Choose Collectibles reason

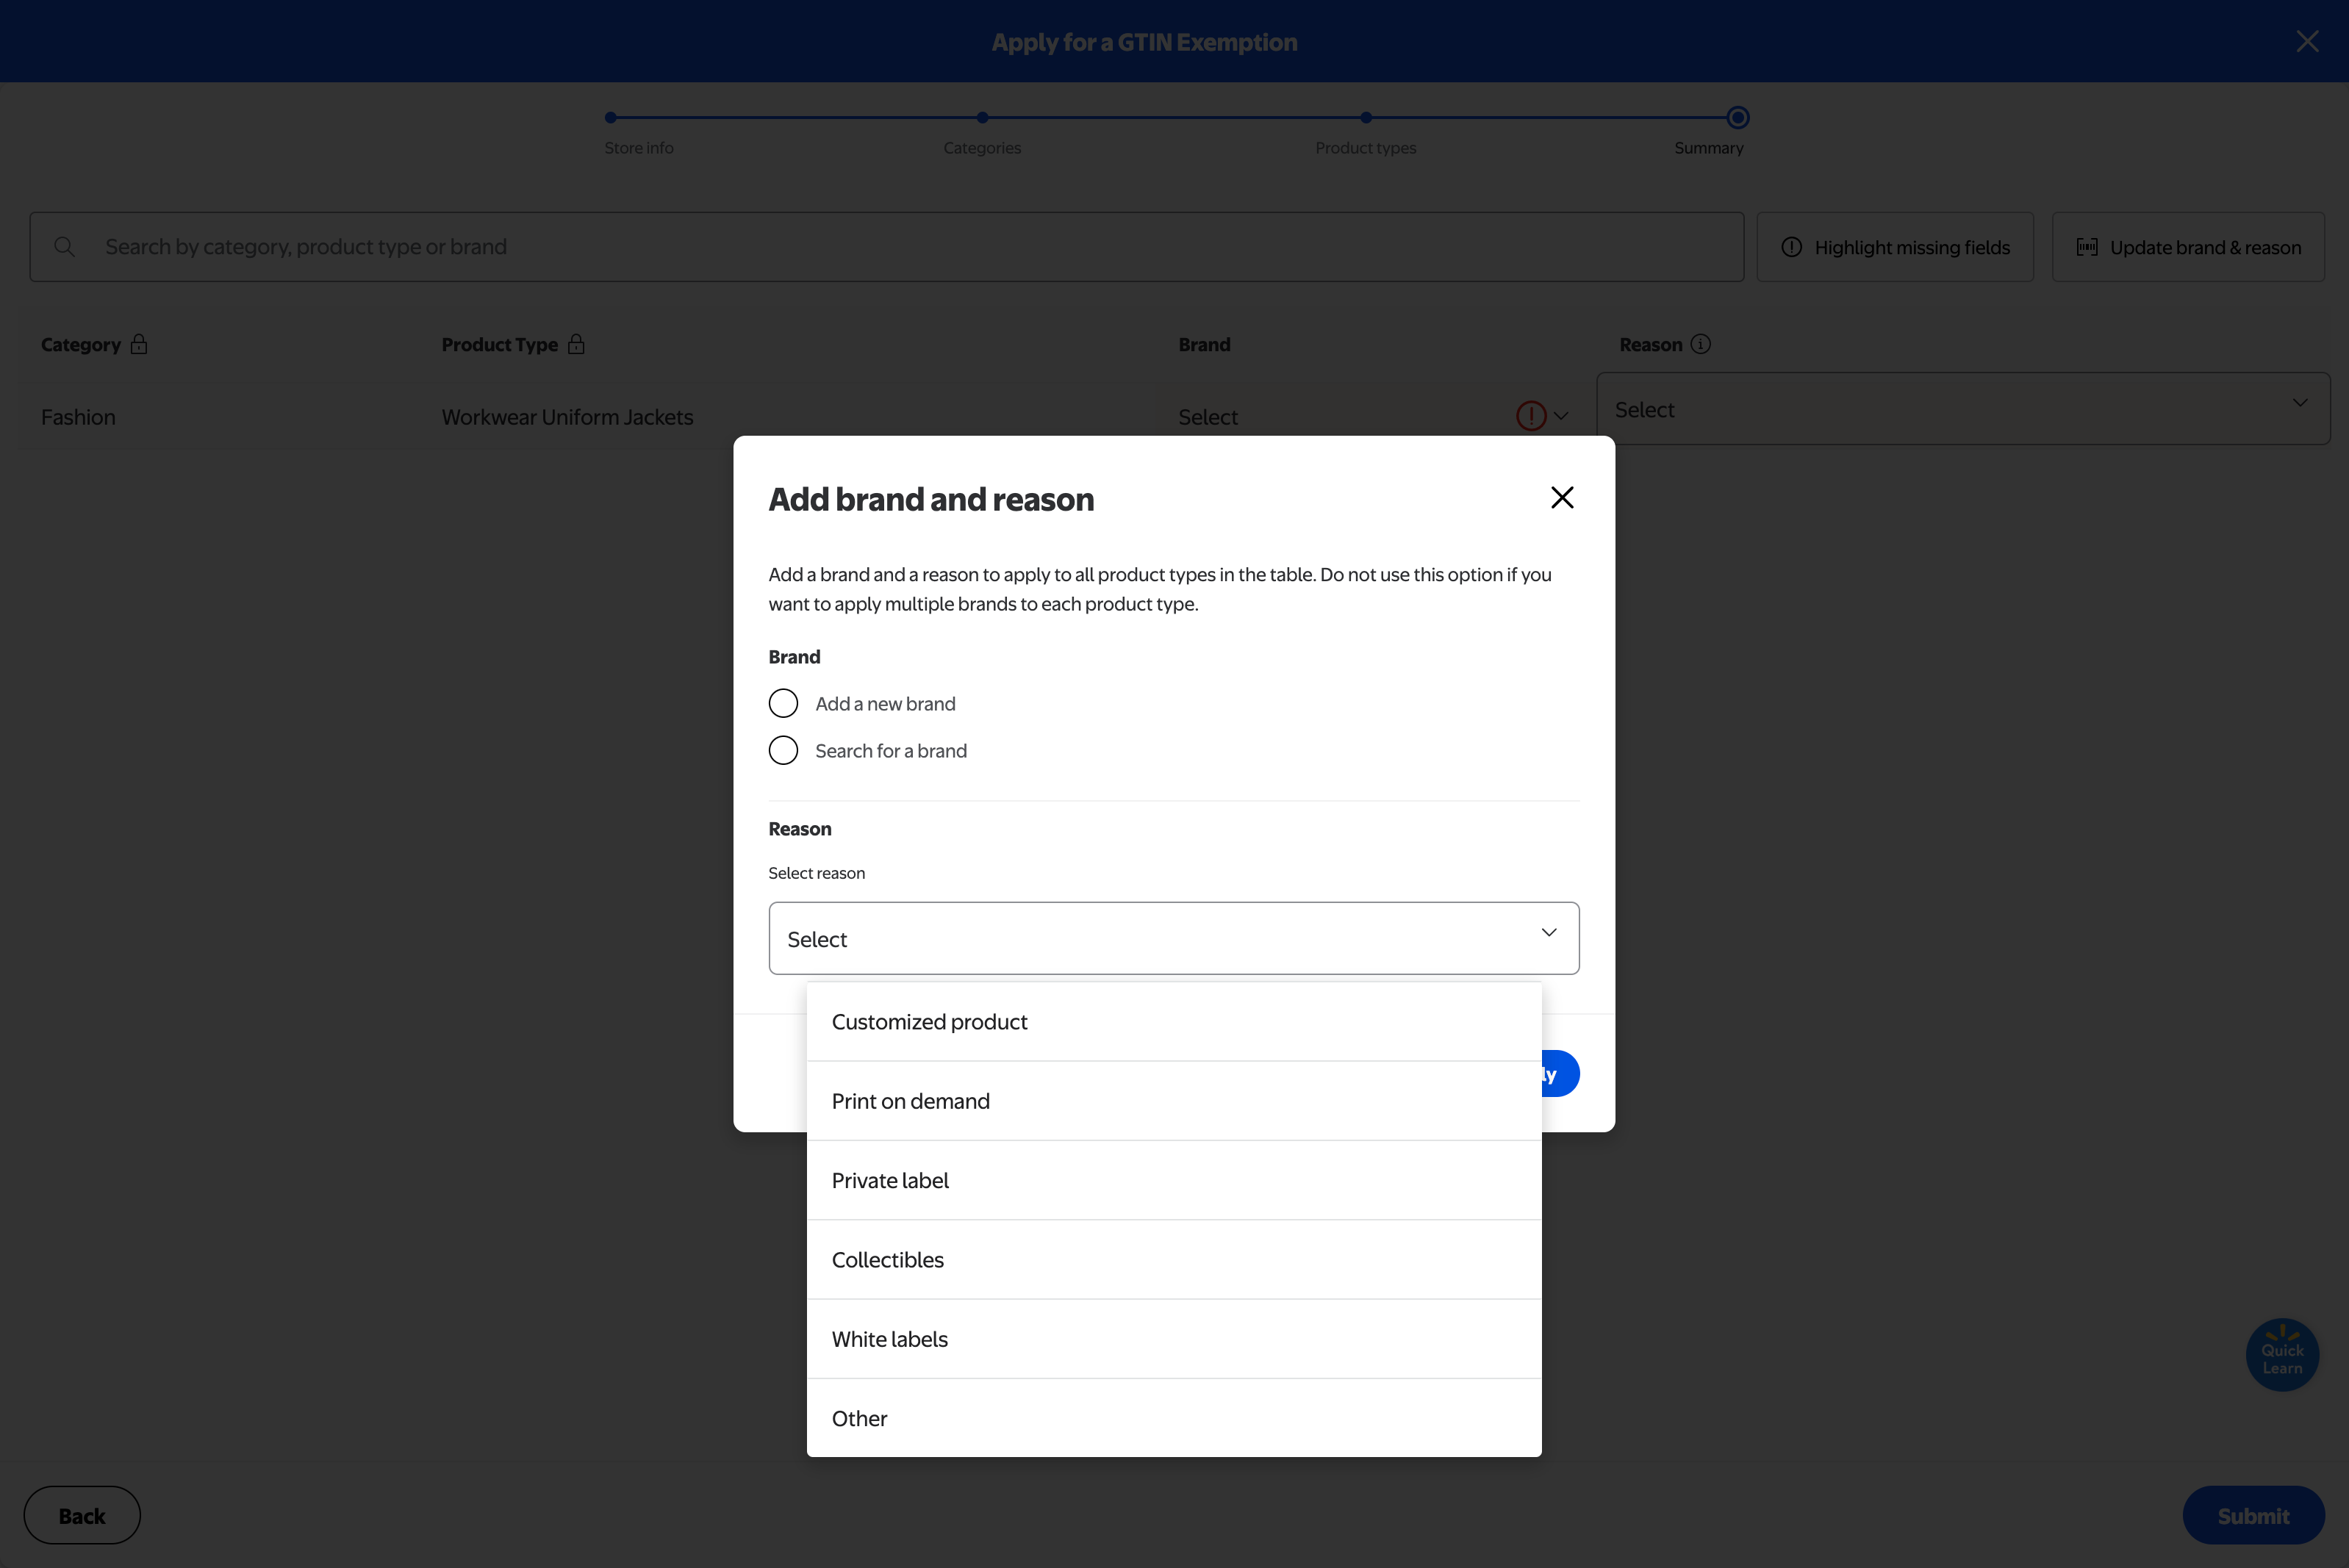1174,1260
